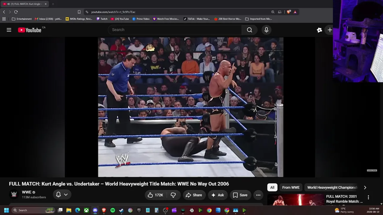Viewport: 383px width, 215px height.
Task: Select the From WWE filter chip
Action: (291, 188)
